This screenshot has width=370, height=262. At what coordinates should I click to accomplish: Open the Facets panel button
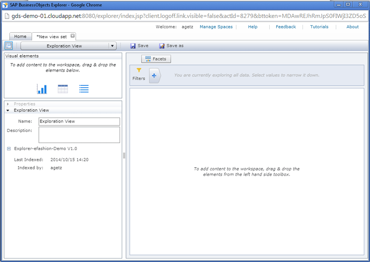pos(156,59)
